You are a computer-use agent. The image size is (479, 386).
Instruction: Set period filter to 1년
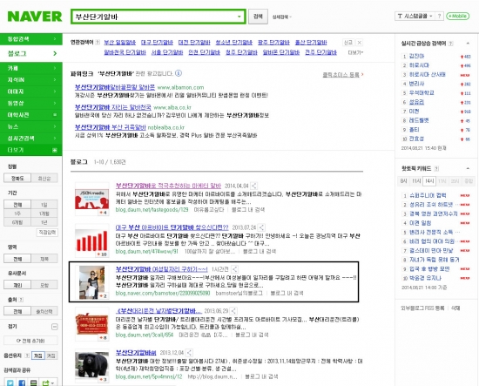pyautogui.click(x=44, y=222)
